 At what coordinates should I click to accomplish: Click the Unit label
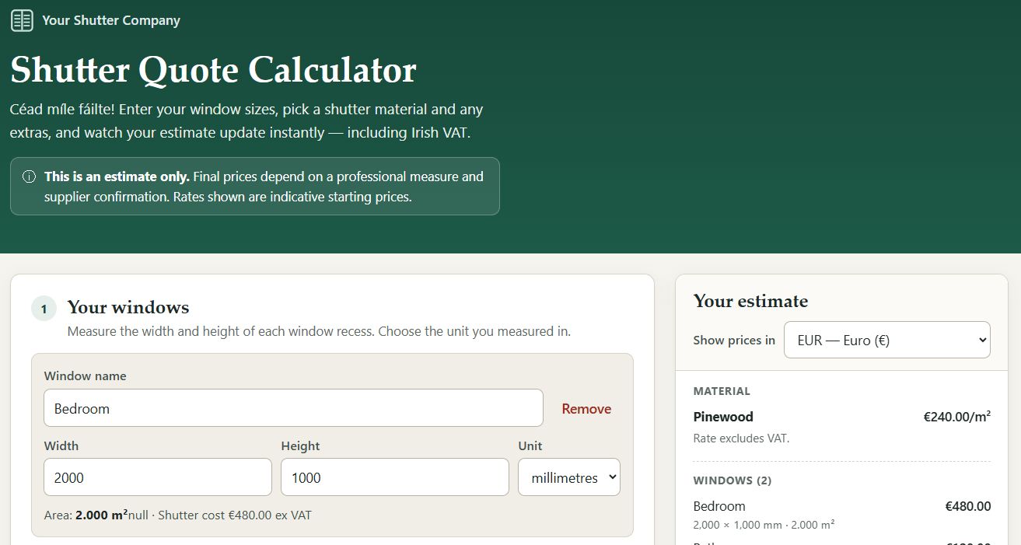pos(530,446)
